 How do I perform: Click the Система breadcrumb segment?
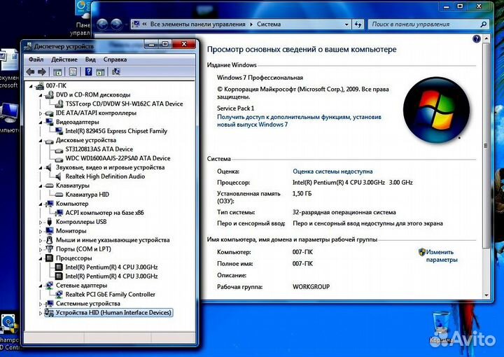pos(269,24)
